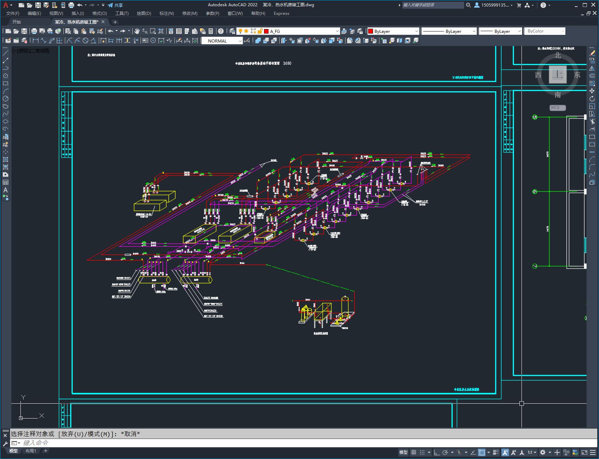Toggle grid display in status bar
This screenshot has width=599, height=459.
414,452
